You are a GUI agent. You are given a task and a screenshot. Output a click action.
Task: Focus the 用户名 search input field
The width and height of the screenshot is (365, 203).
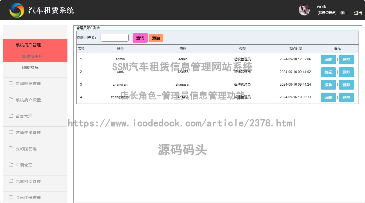115,38
